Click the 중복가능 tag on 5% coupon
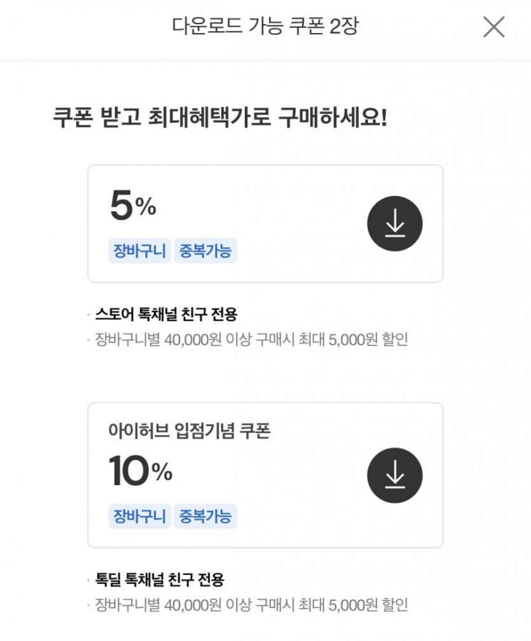 [x=205, y=251]
